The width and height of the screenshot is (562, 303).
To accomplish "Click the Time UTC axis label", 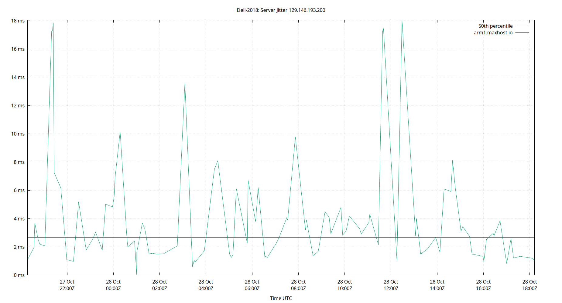I will click(x=281, y=298).
